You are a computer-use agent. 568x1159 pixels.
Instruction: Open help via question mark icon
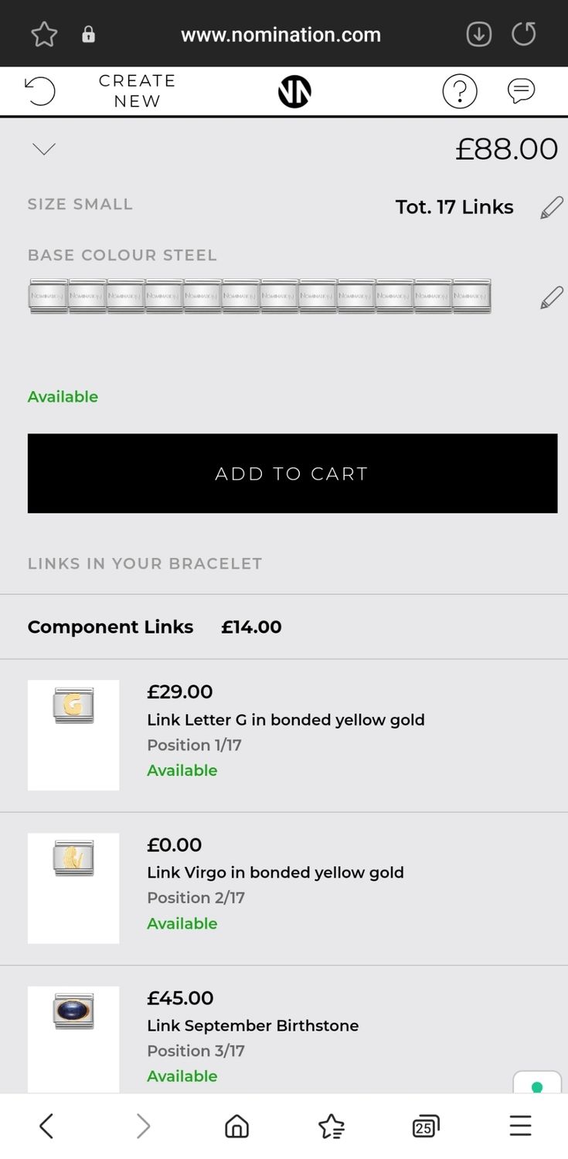(x=459, y=92)
